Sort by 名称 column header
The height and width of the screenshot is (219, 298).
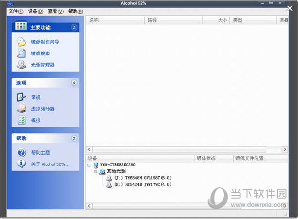coord(115,20)
